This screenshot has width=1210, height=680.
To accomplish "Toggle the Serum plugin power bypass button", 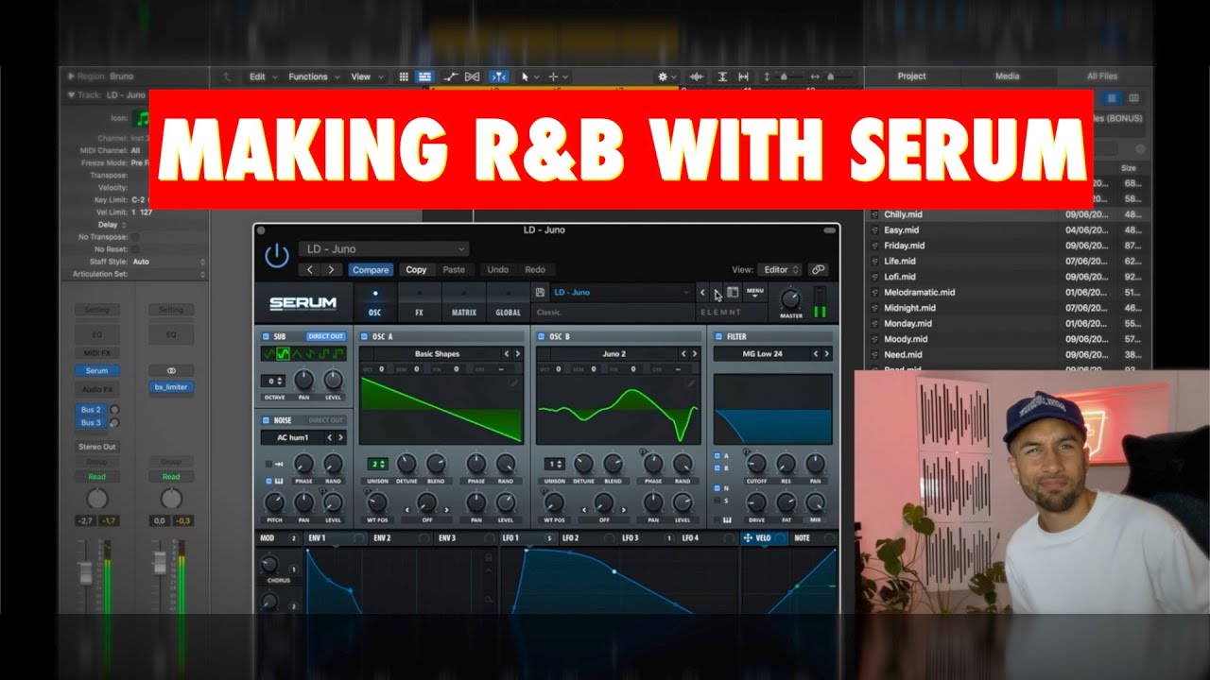I will coord(276,256).
